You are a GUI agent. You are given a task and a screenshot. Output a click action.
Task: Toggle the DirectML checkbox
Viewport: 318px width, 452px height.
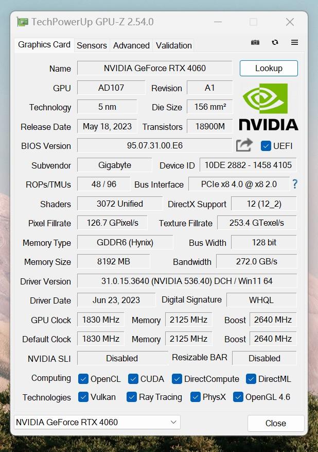tap(251, 379)
